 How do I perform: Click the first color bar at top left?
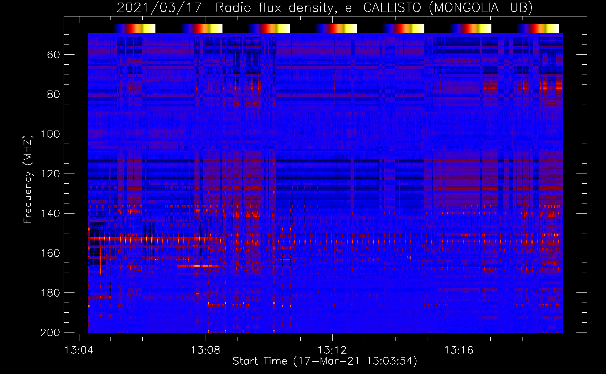tap(134, 28)
